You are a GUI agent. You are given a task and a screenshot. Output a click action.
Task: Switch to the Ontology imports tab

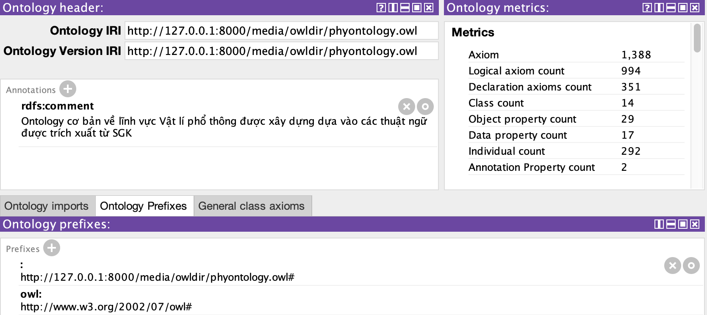point(47,206)
